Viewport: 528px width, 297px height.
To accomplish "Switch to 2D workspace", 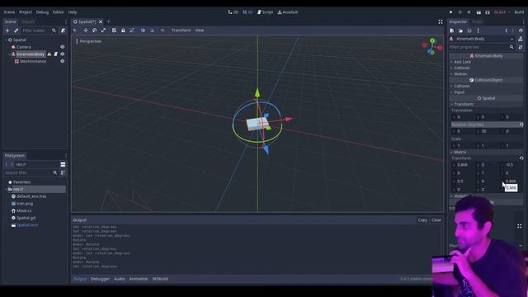I will [233, 12].
